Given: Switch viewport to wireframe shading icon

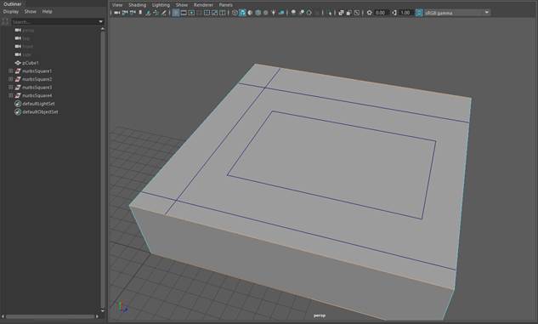Looking at the screenshot, I should point(235,13).
